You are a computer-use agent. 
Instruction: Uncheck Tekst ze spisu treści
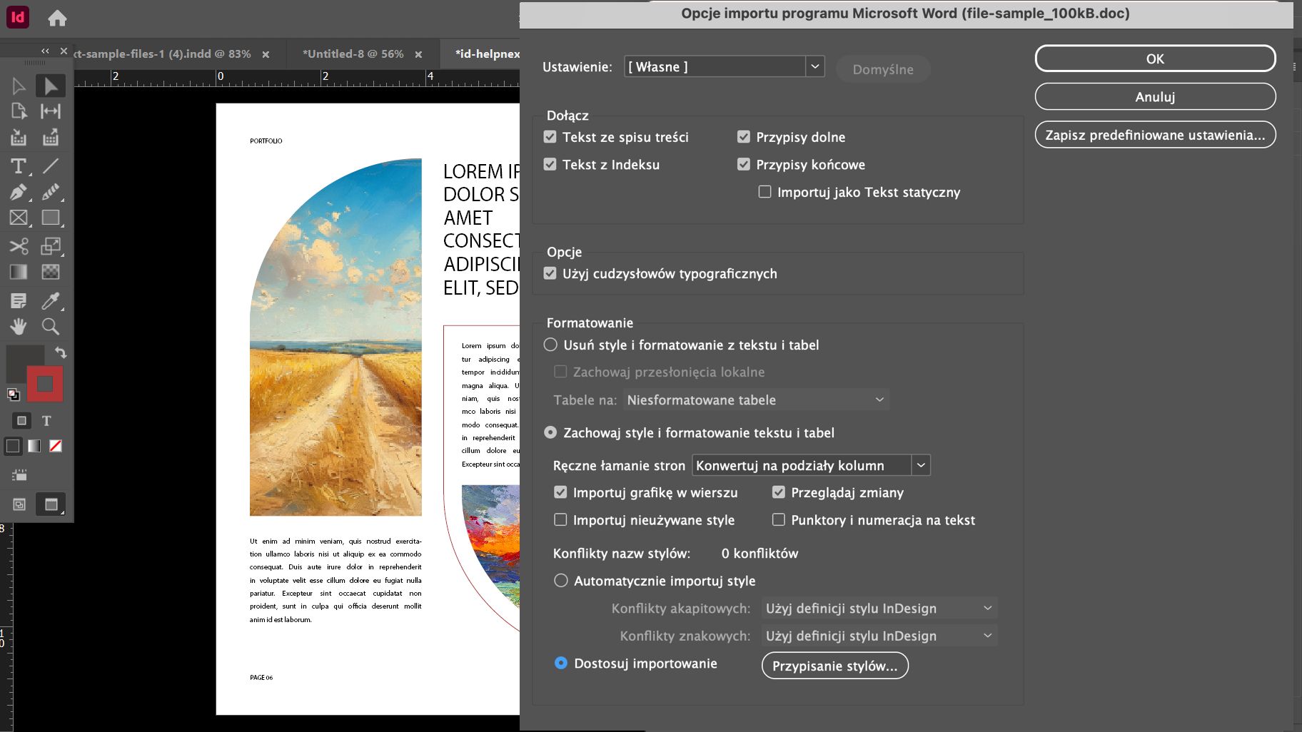click(x=550, y=136)
